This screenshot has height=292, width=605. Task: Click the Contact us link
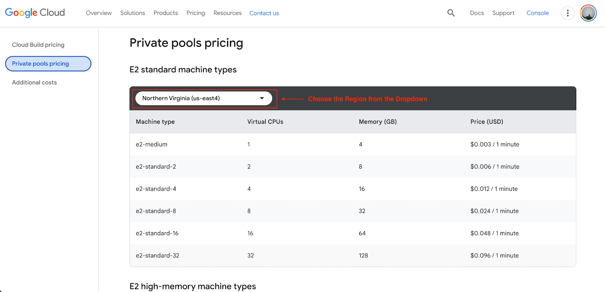[264, 13]
